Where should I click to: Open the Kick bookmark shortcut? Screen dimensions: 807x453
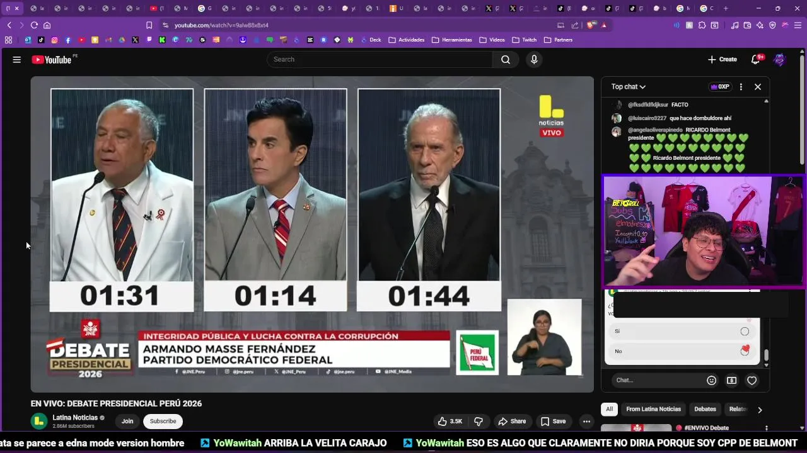(162, 40)
